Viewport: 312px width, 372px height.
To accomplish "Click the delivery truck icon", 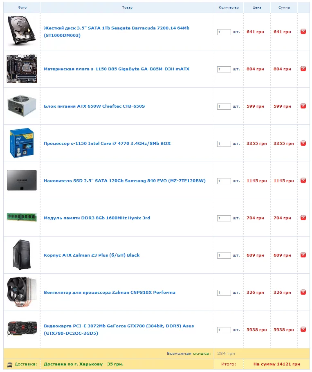I will (x=9, y=364).
